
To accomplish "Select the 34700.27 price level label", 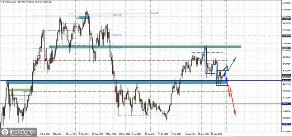I will (x=287, y=104).
